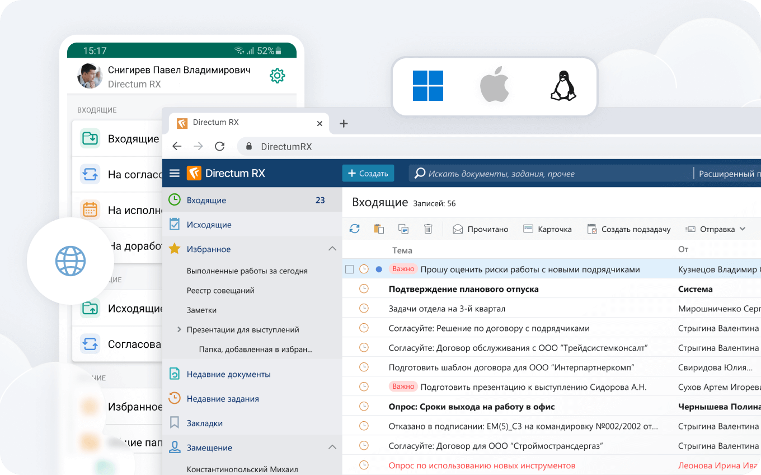761x475 pixels.
Task: Collapse the Избранное section chevron
Action: pyautogui.click(x=332, y=249)
